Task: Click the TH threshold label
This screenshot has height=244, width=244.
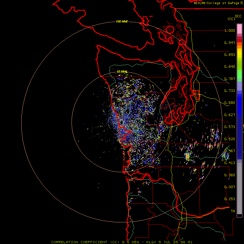Action: pos(233,211)
